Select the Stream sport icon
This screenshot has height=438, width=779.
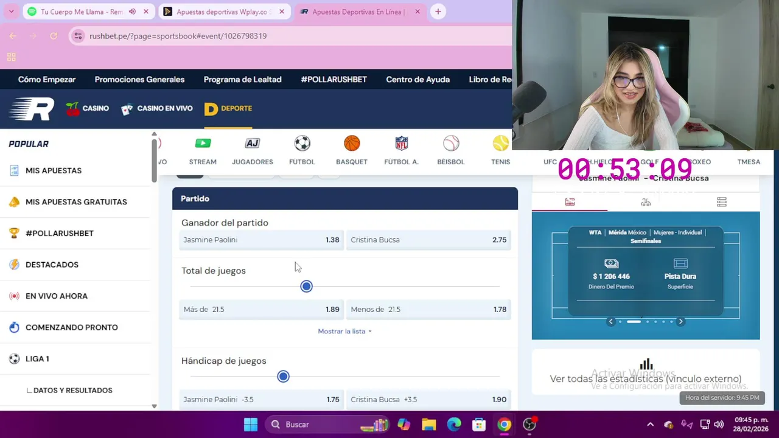pos(203,151)
